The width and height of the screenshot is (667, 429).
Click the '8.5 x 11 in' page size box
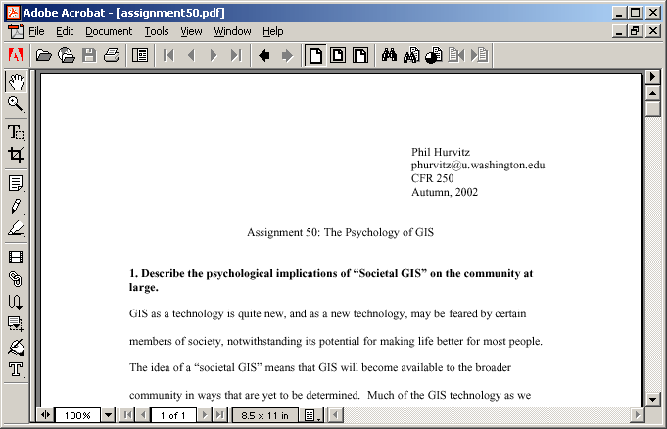(264, 415)
